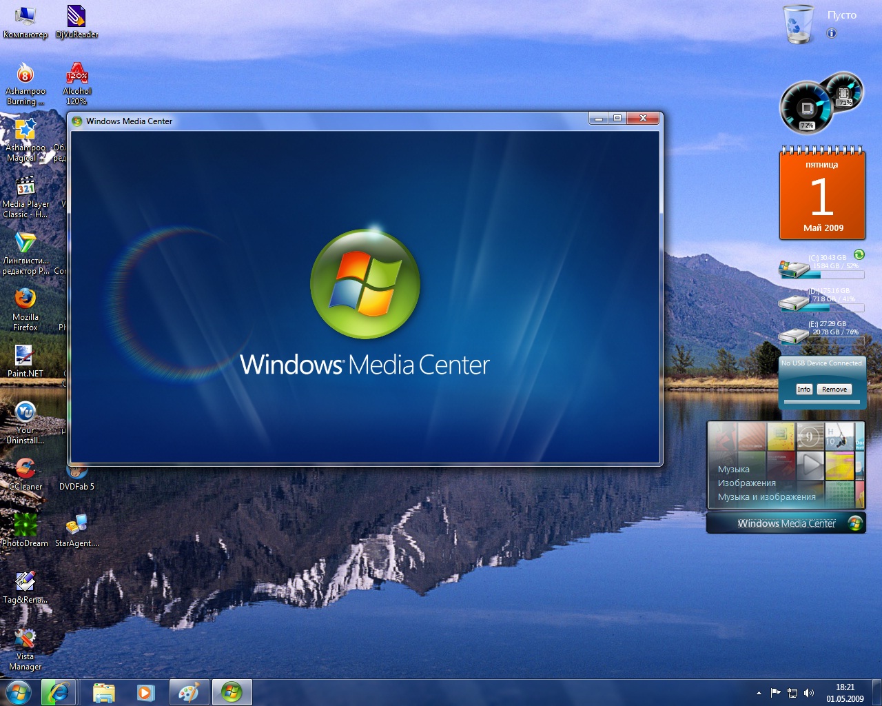Launch Ashampoo Burning Studio shortcut

coord(25,83)
